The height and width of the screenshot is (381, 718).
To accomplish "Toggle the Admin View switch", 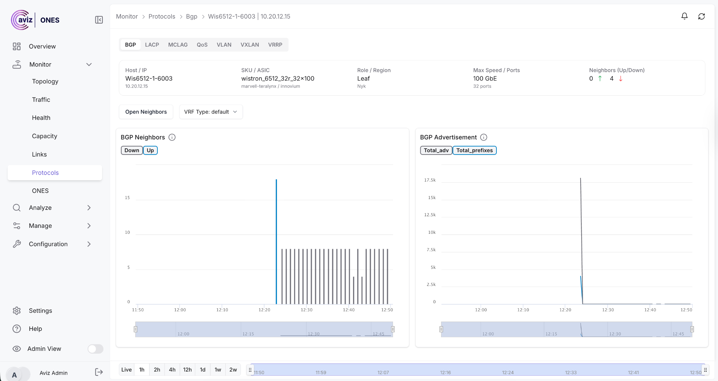I will (x=95, y=349).
